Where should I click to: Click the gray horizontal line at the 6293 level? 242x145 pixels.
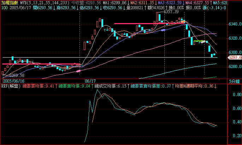110,57
